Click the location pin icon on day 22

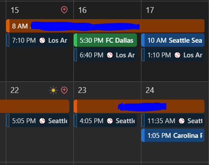click(64, 90)
